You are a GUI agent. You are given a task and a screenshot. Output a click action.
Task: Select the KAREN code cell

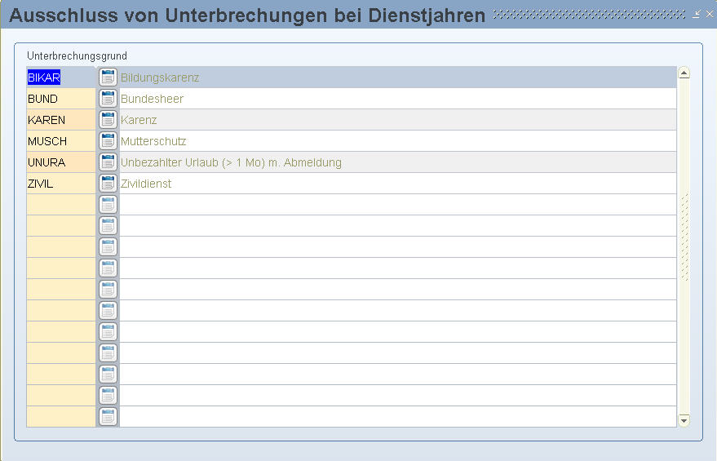pos(61,120)
